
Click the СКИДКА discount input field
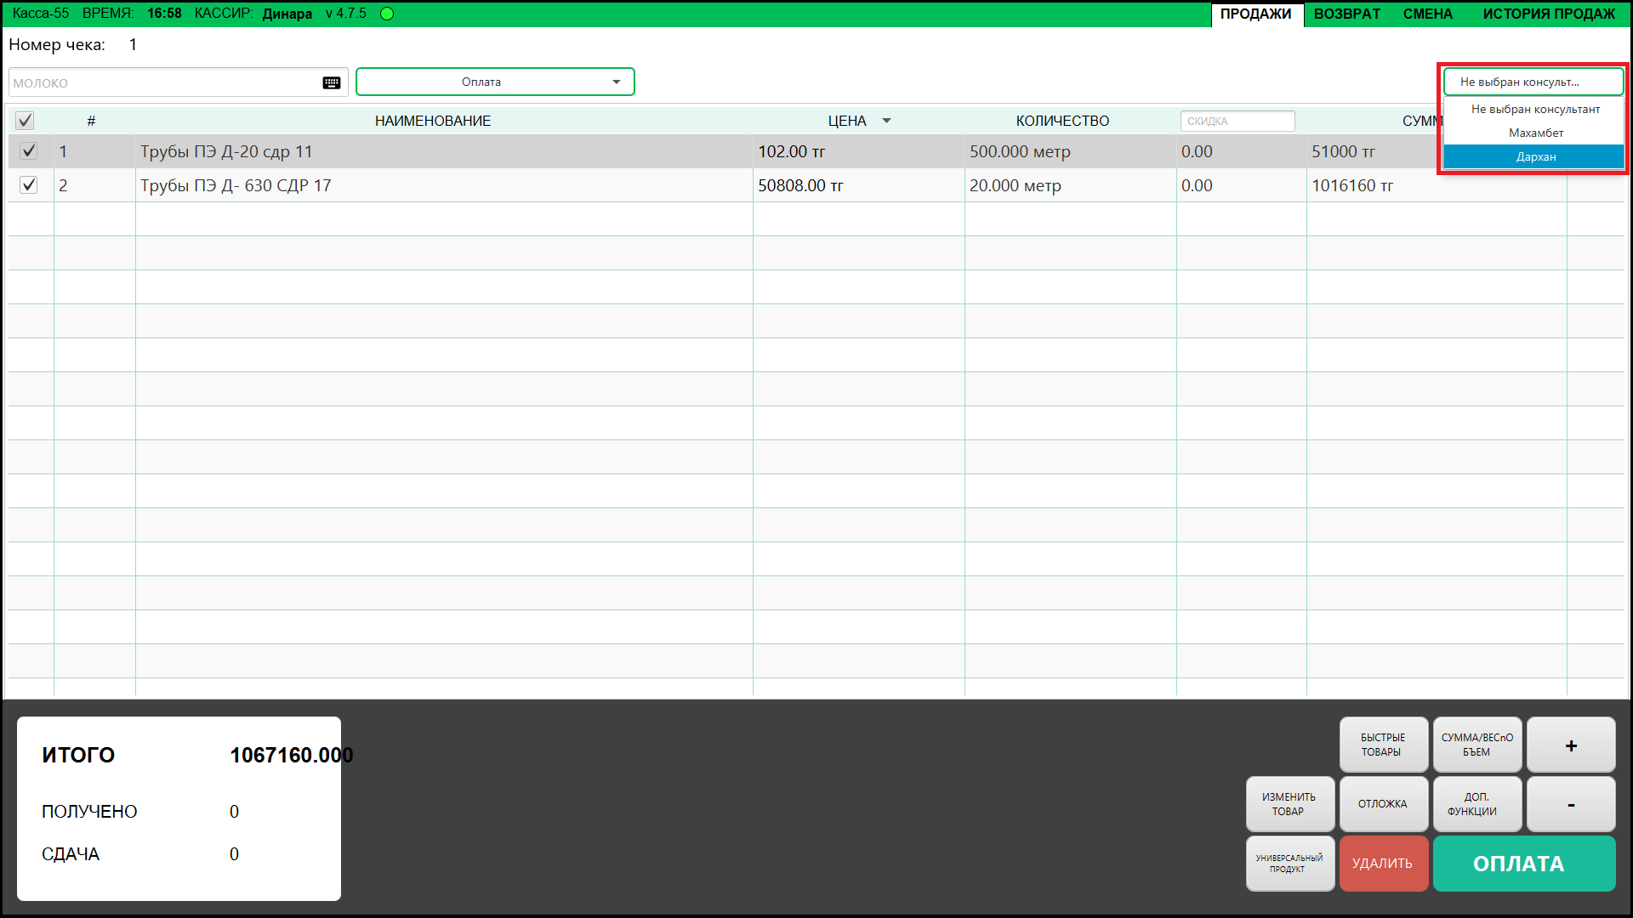point(1237,121)
